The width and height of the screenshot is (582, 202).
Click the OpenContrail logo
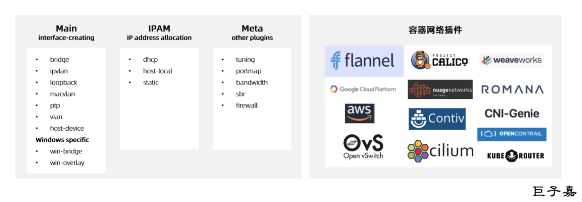coord(512,134)
